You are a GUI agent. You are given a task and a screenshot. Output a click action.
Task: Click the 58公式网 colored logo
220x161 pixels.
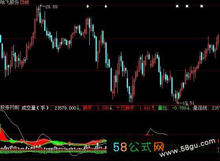(139, 147)
